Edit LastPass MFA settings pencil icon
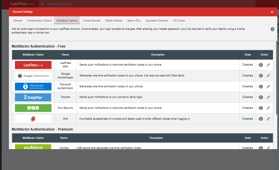The width and height of the screenshot is (279, 170). coord(268,65)
